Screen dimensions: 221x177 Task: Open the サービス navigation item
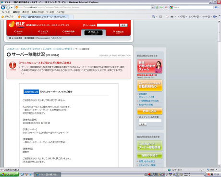pyautogui.click(x=43, y=32)
